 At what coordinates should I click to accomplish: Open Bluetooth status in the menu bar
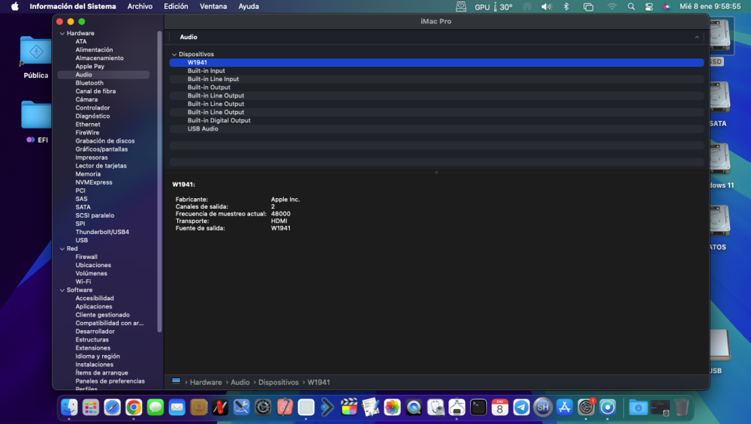coord(566,6)
